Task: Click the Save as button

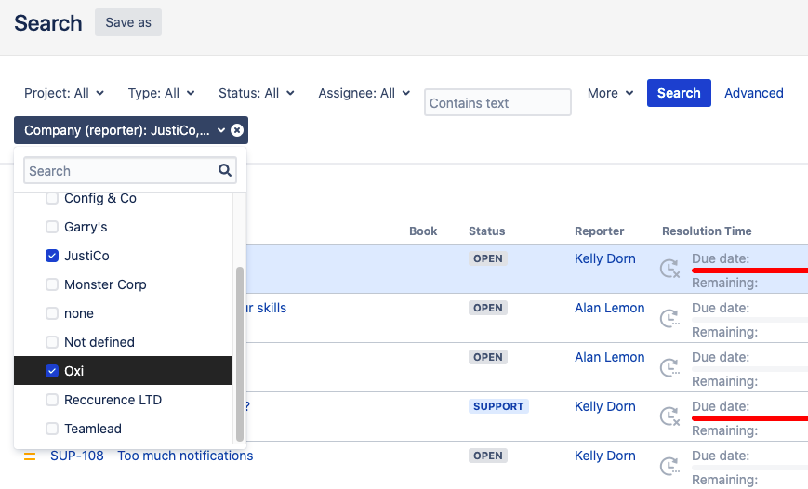Action: 128,22
